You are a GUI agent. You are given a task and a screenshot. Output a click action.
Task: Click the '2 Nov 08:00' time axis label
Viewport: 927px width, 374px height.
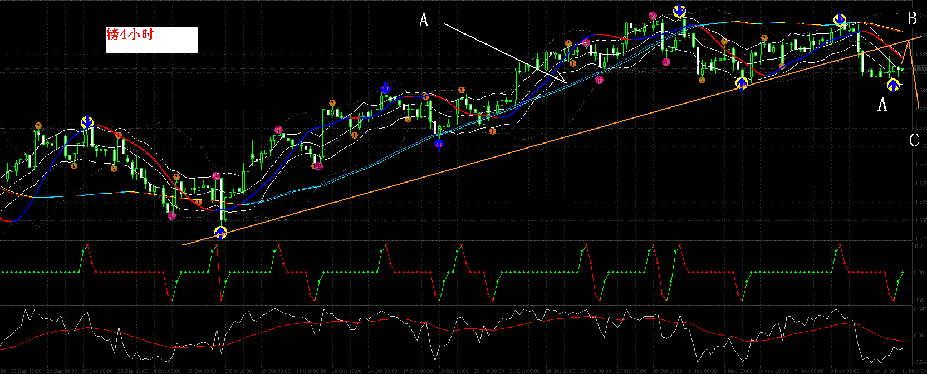click(x=738, y=371)
